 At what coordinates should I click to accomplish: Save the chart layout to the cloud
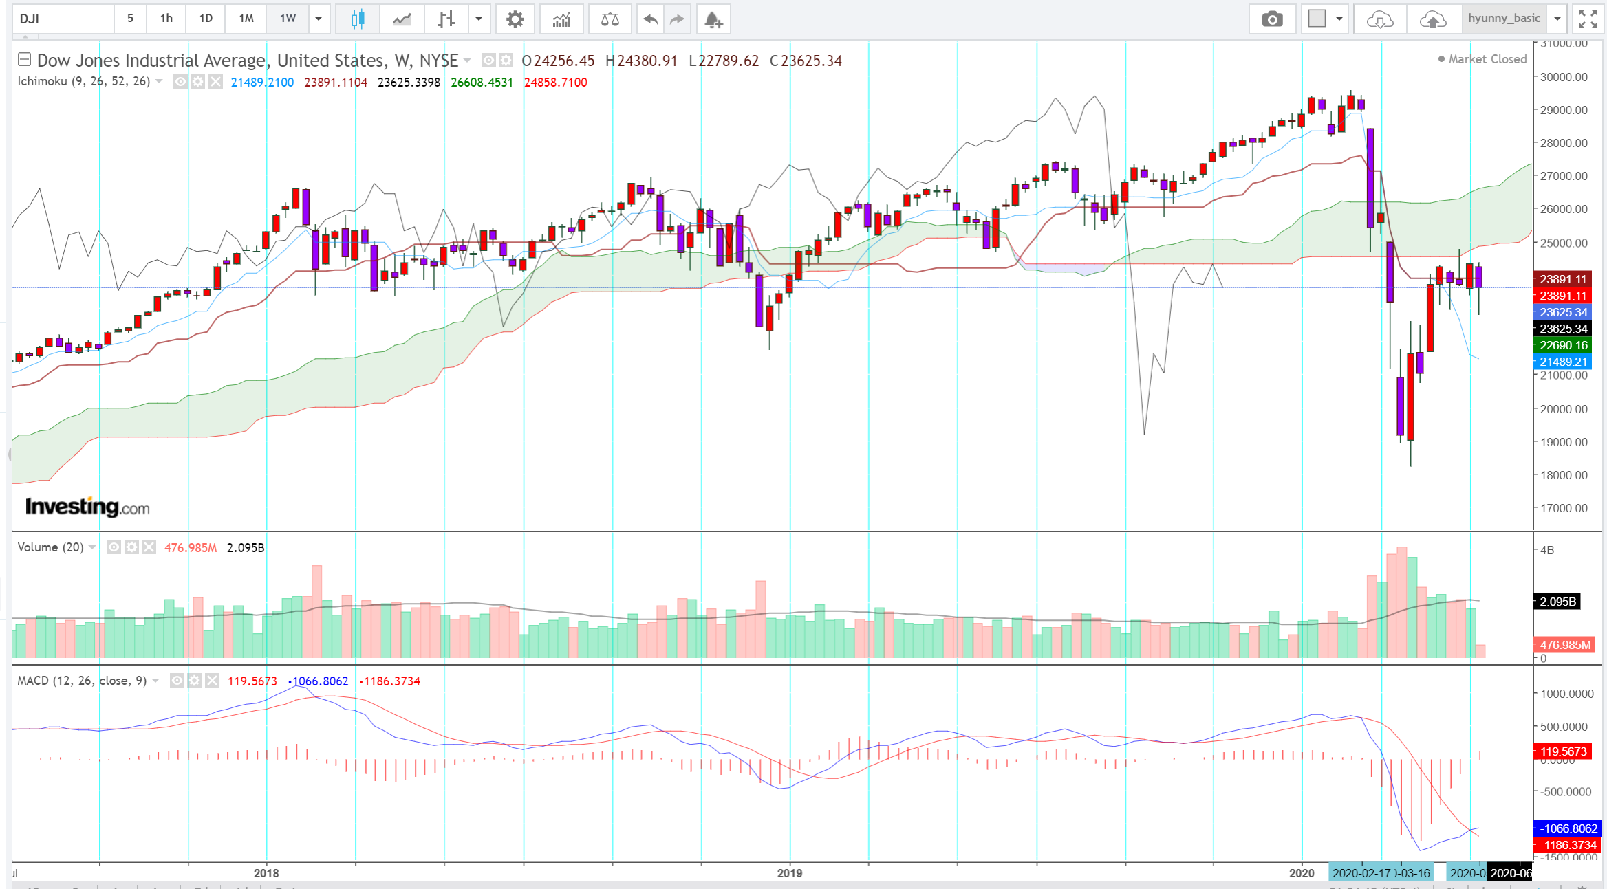[x=1432, y=19]
